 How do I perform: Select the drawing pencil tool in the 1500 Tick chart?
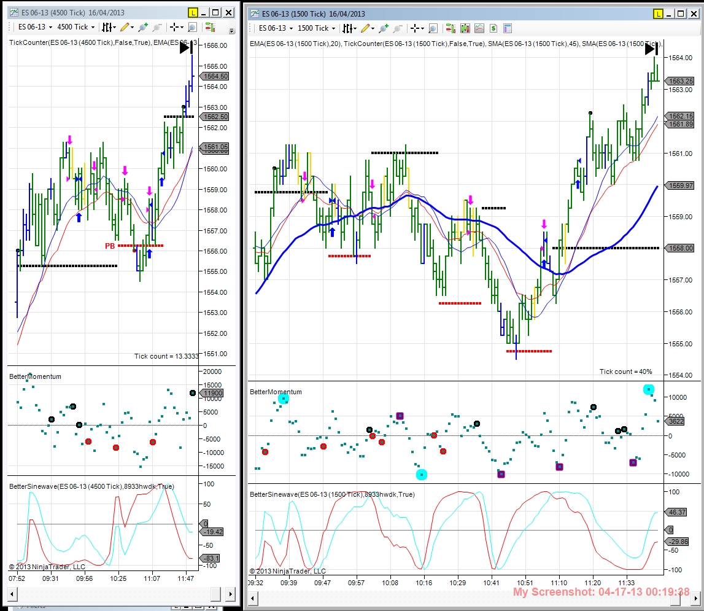pos(365,28)
